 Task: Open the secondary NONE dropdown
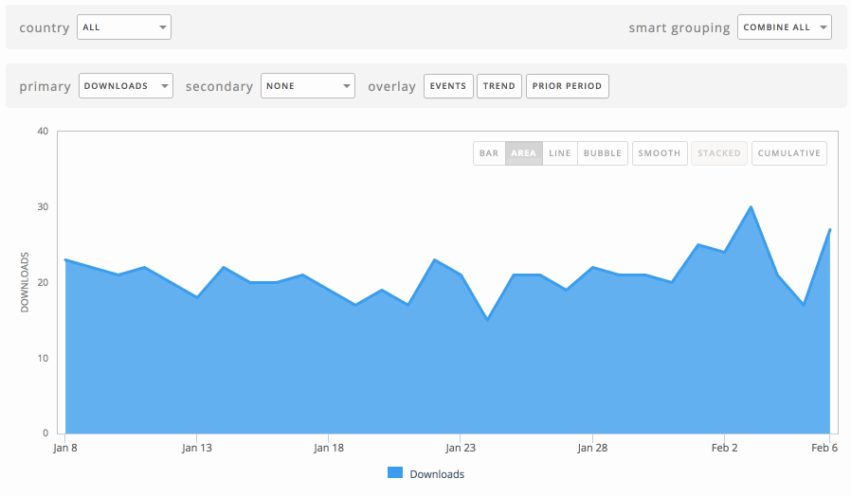click(308, 85)
